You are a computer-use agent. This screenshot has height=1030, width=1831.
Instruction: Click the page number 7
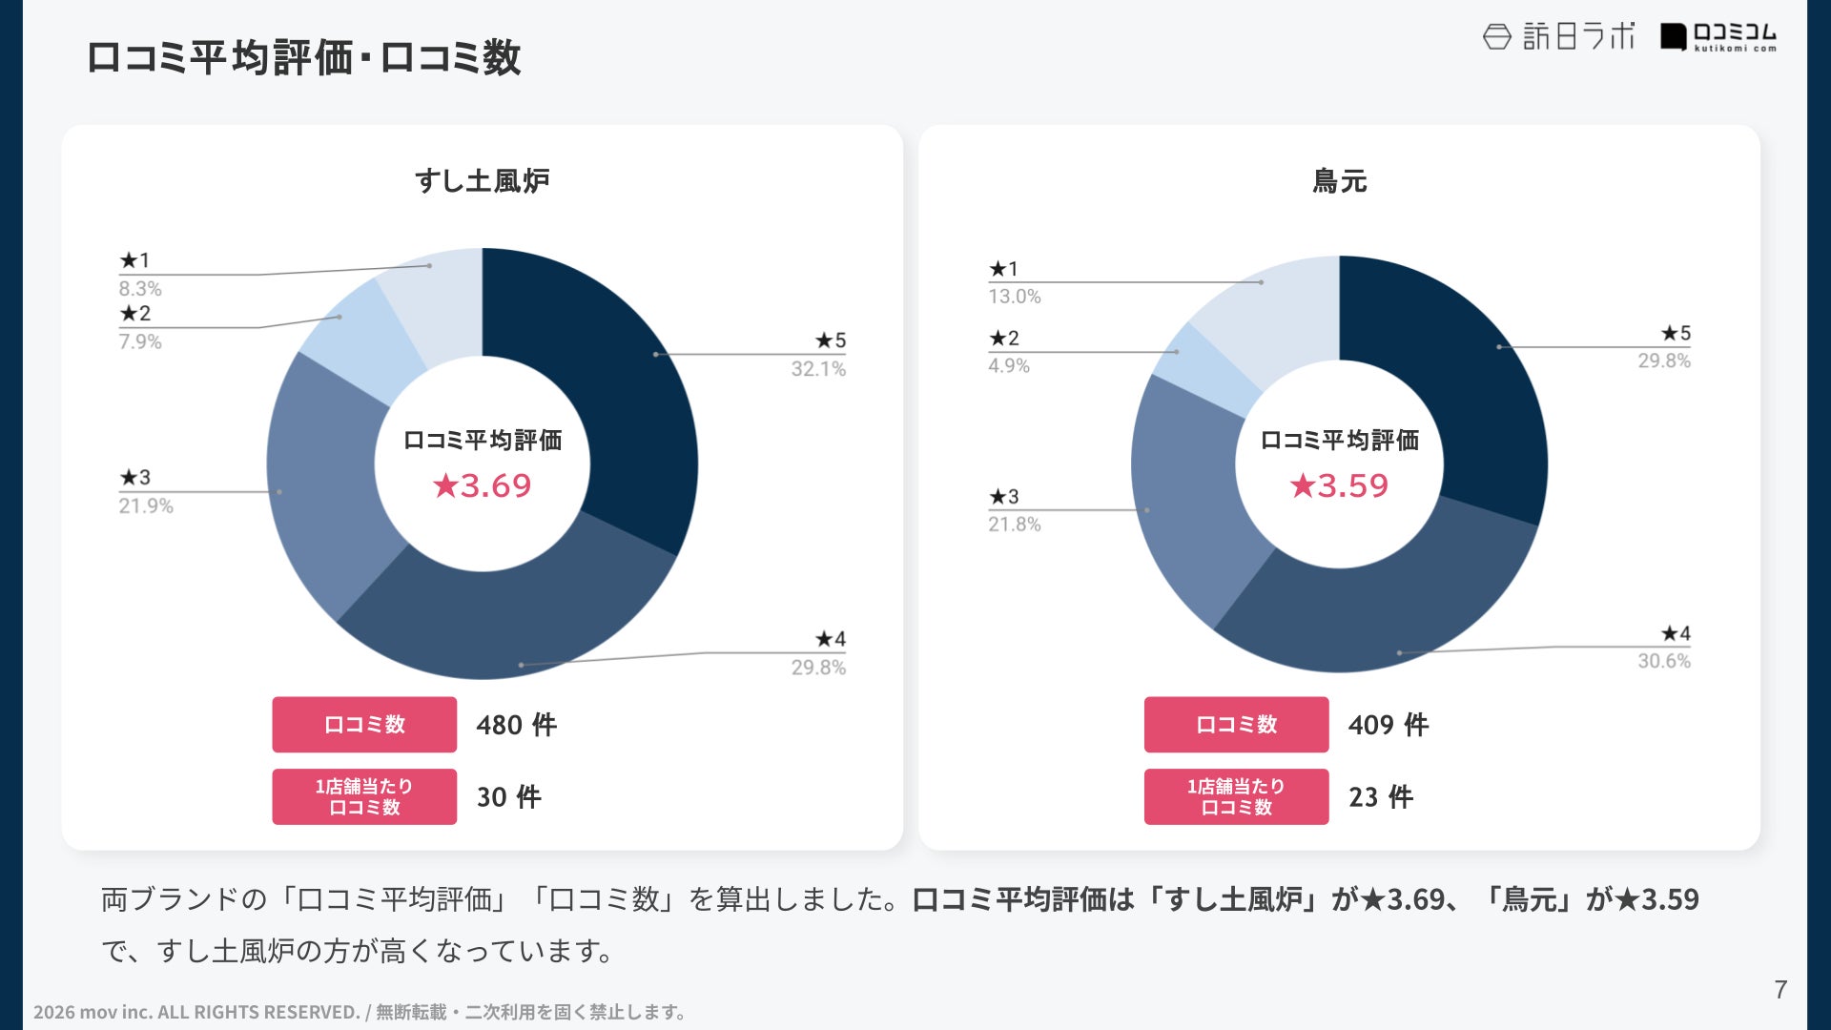1780,990
